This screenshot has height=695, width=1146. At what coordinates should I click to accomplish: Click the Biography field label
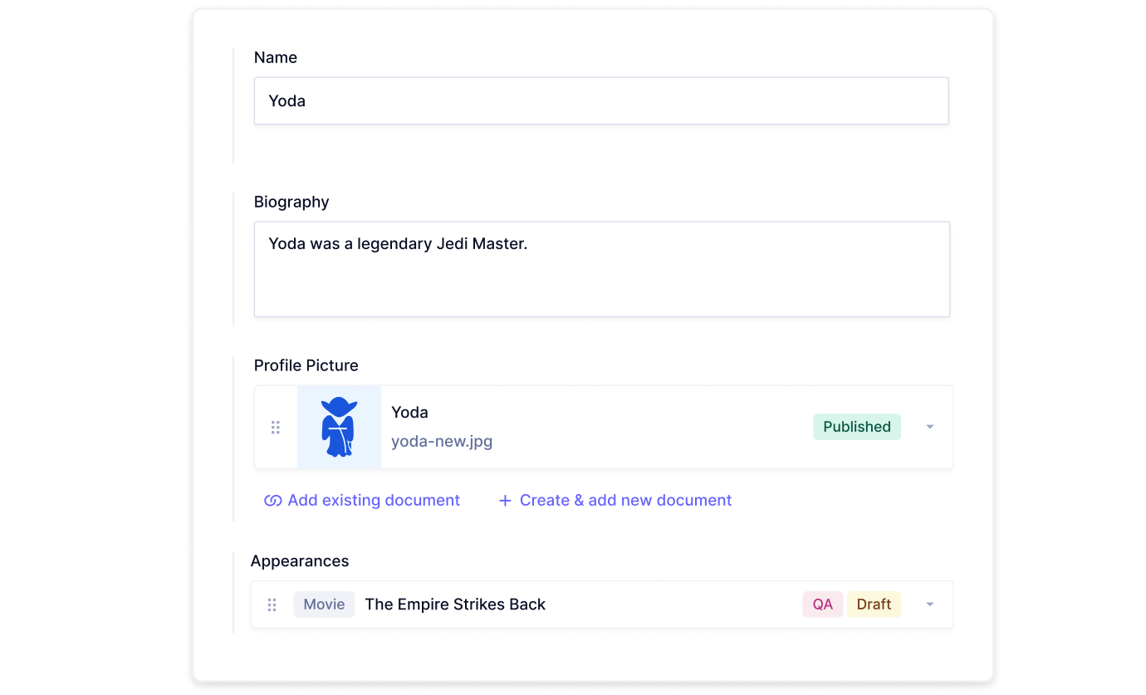[291, 202]
